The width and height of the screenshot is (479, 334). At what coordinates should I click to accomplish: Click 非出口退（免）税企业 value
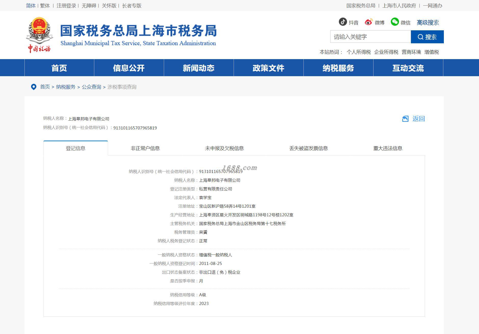(x=220, y=272)
